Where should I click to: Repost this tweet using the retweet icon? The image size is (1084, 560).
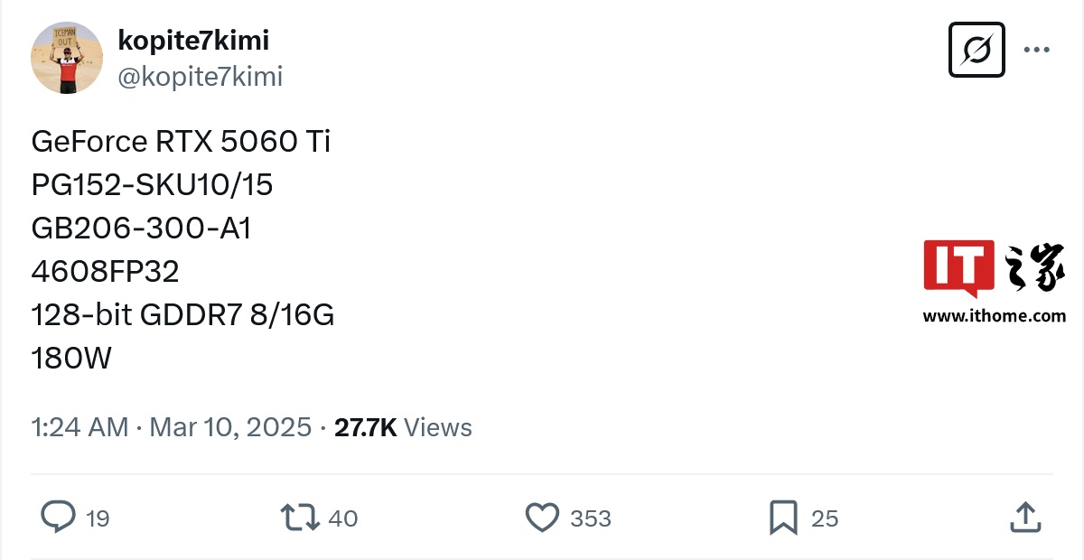pos(299,518)
